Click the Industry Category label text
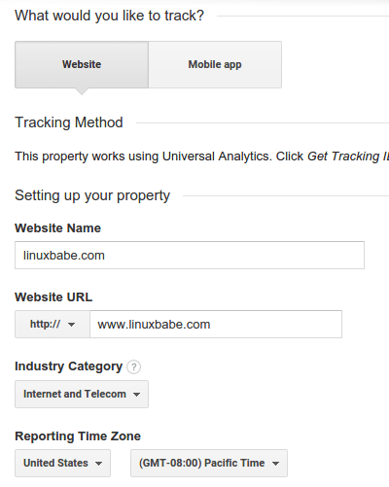The image size is (389, 487). 69,366
